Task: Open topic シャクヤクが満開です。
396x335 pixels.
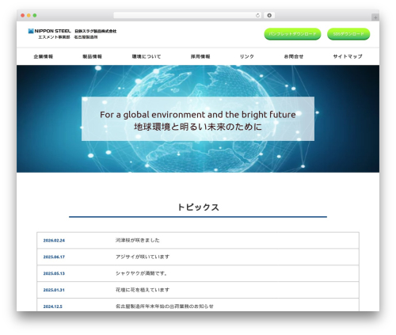Action: [x=142, y=273]
